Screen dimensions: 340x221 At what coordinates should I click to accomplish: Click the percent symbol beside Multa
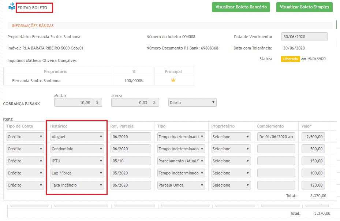click(x=97, y=103)
